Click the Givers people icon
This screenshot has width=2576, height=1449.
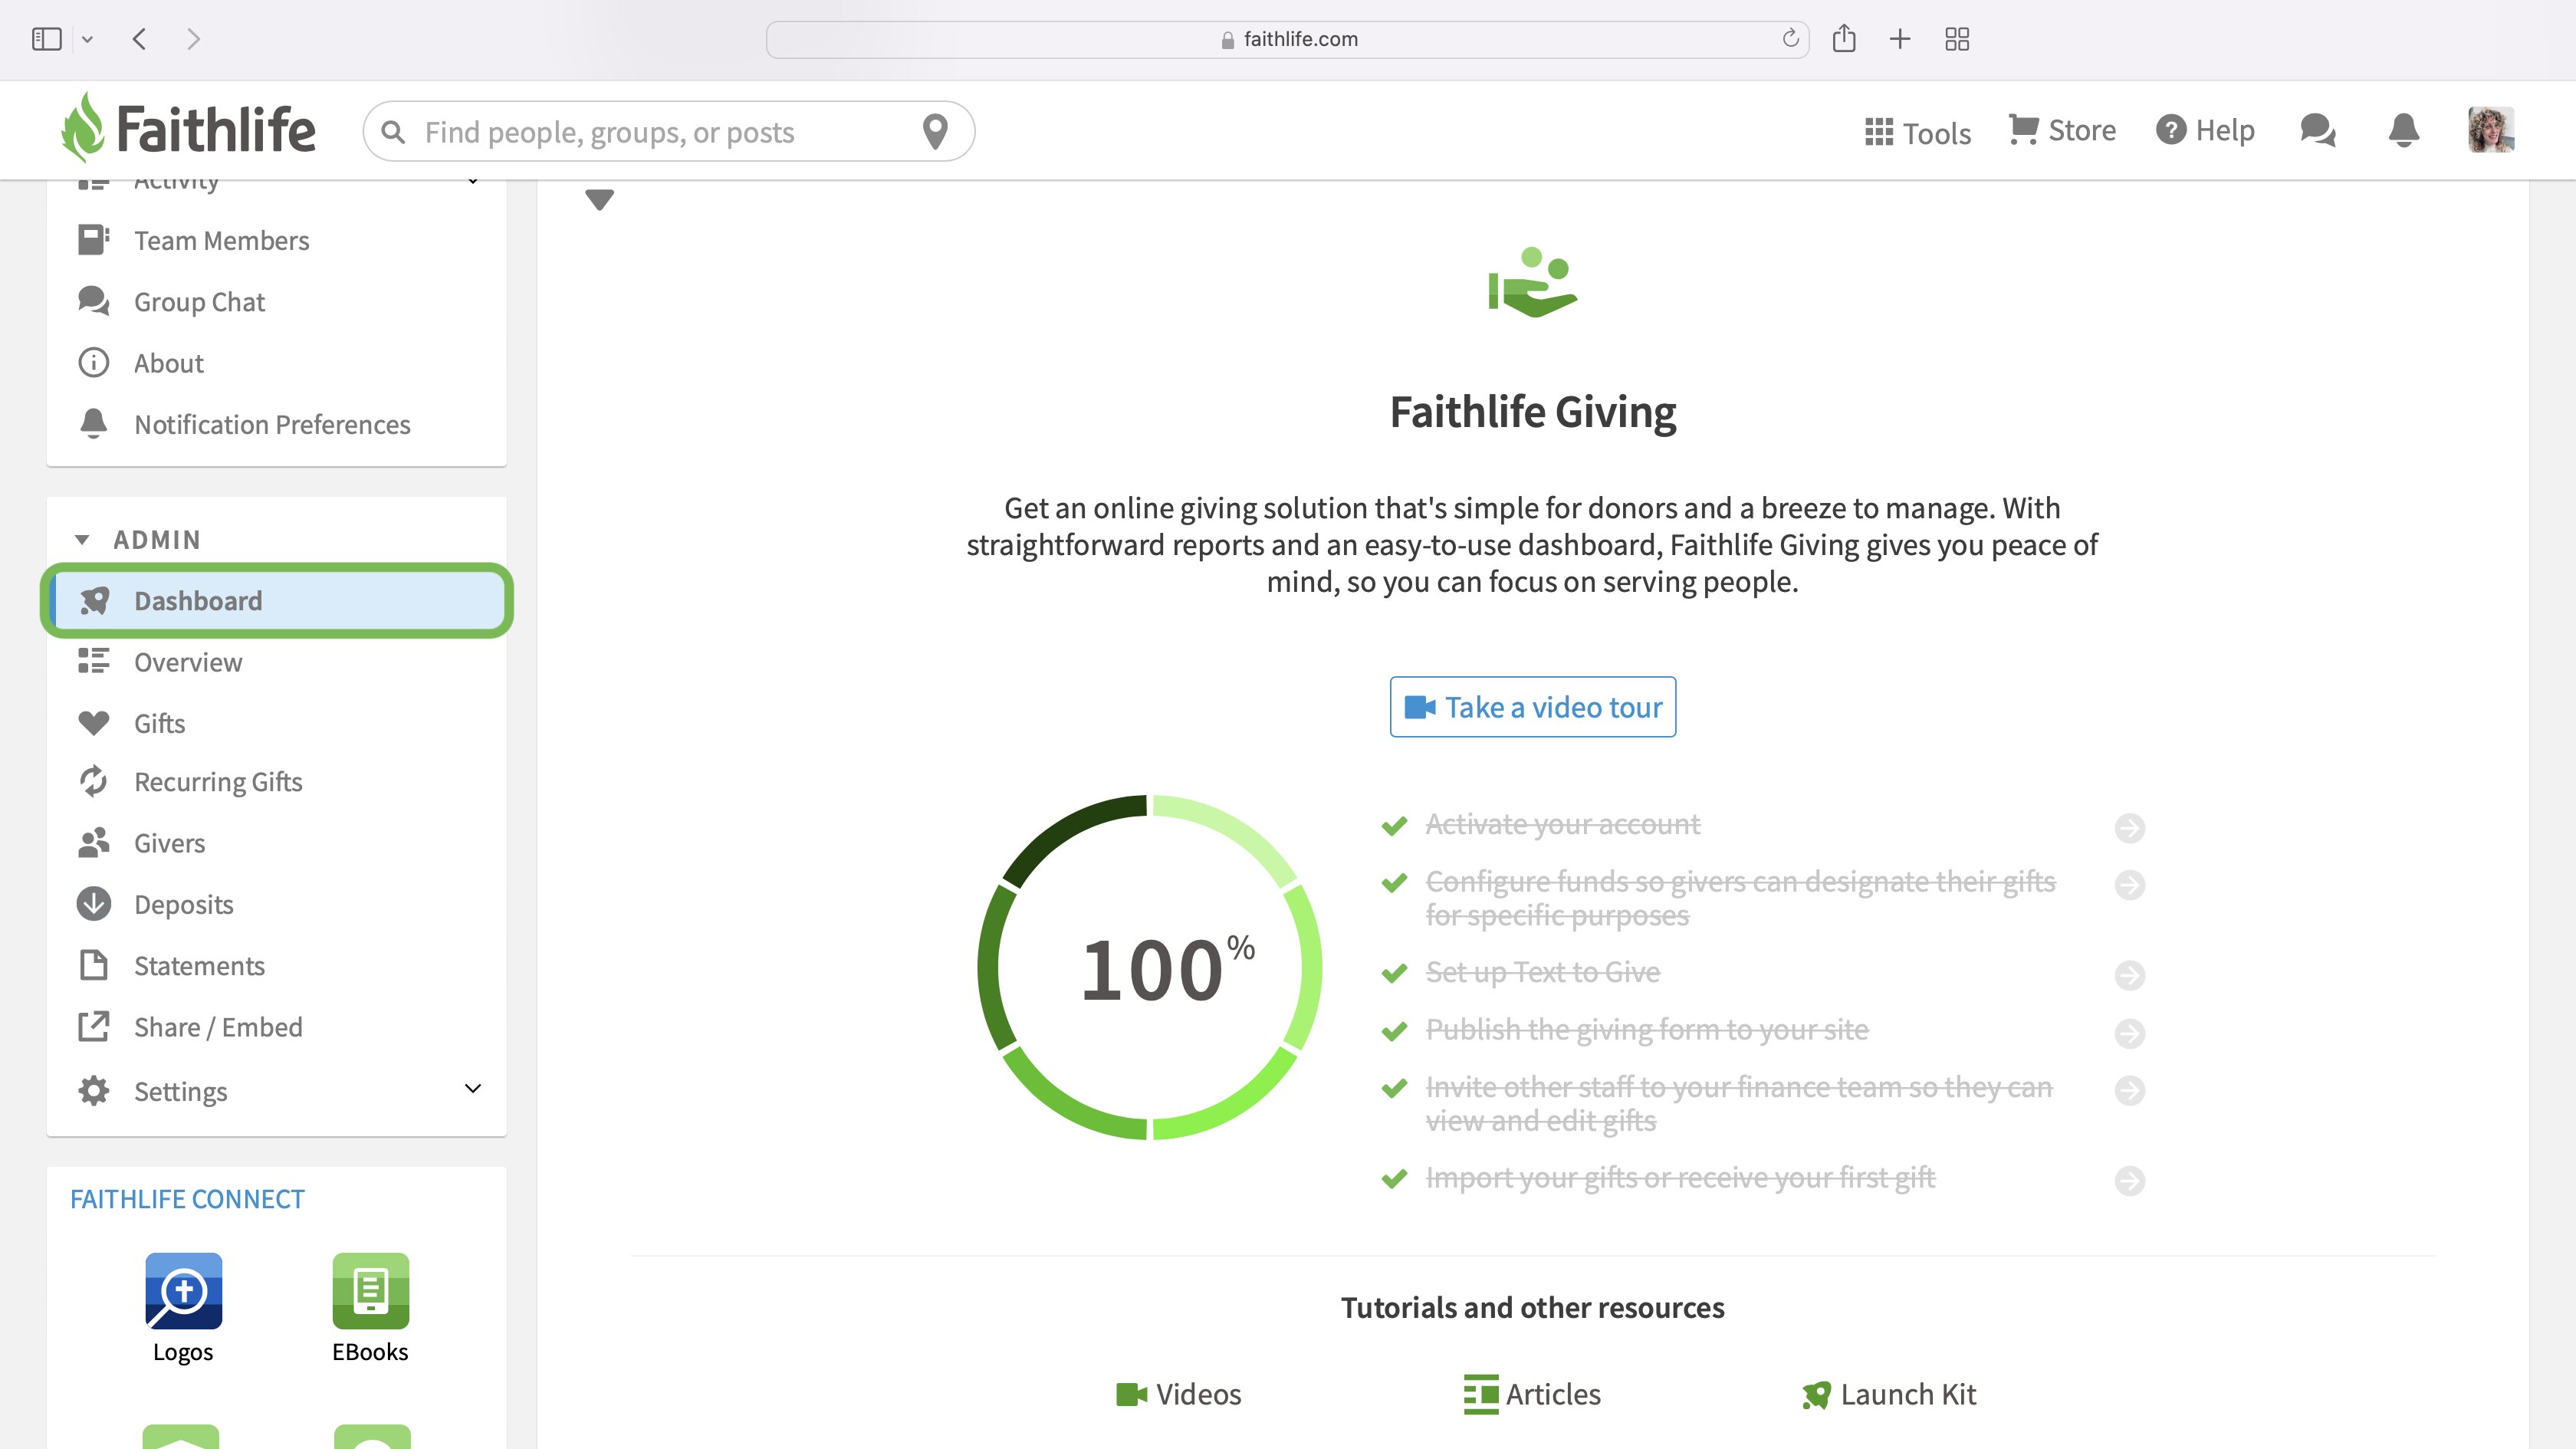click(x=94, y=843)
